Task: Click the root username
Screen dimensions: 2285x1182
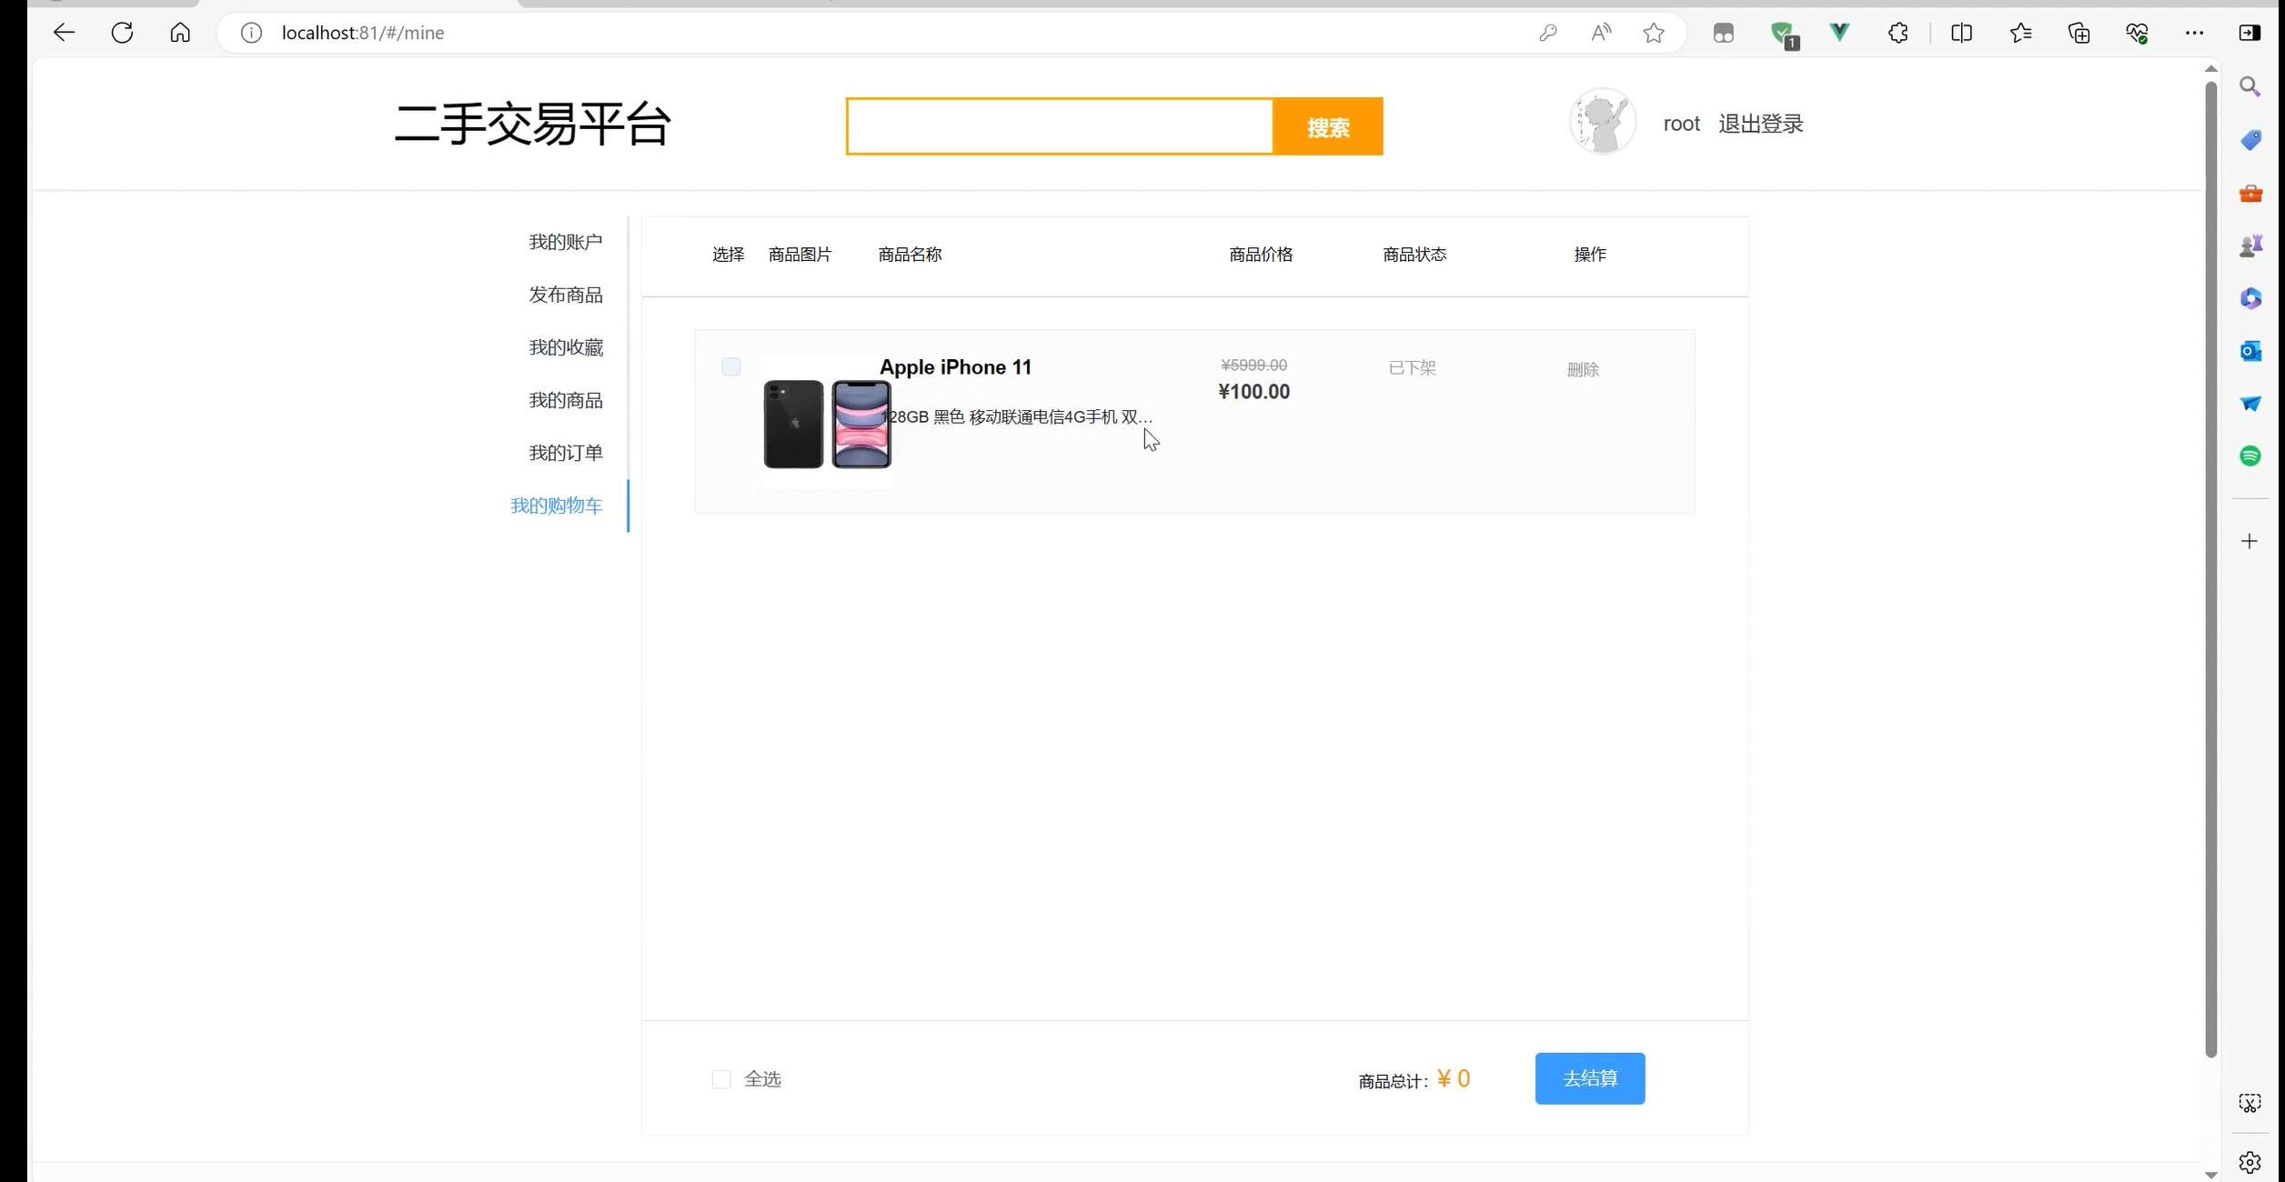Action: click(1681, 124)
